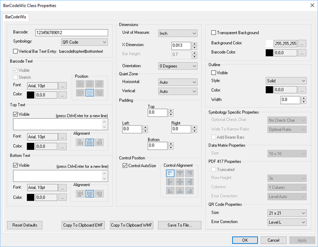Open Barcode Text font picker ellipsis button
Screen dimensions: 318x247
tap(63, 86)
